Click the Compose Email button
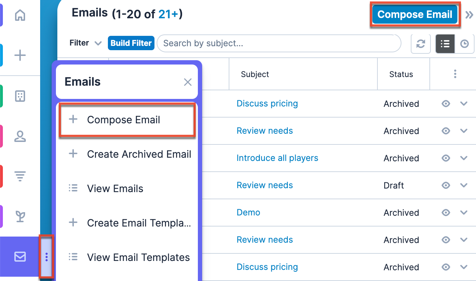Image resolution: width=476 pixels, height=281 pixels. click(414, 14)
